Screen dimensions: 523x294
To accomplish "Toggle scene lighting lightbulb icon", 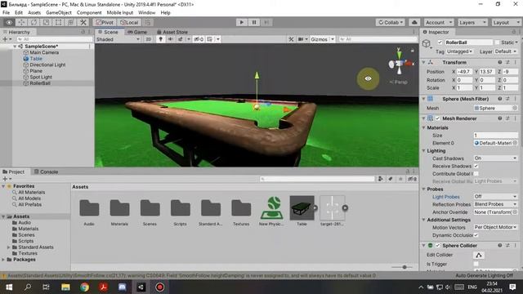I will click(160, 39).
